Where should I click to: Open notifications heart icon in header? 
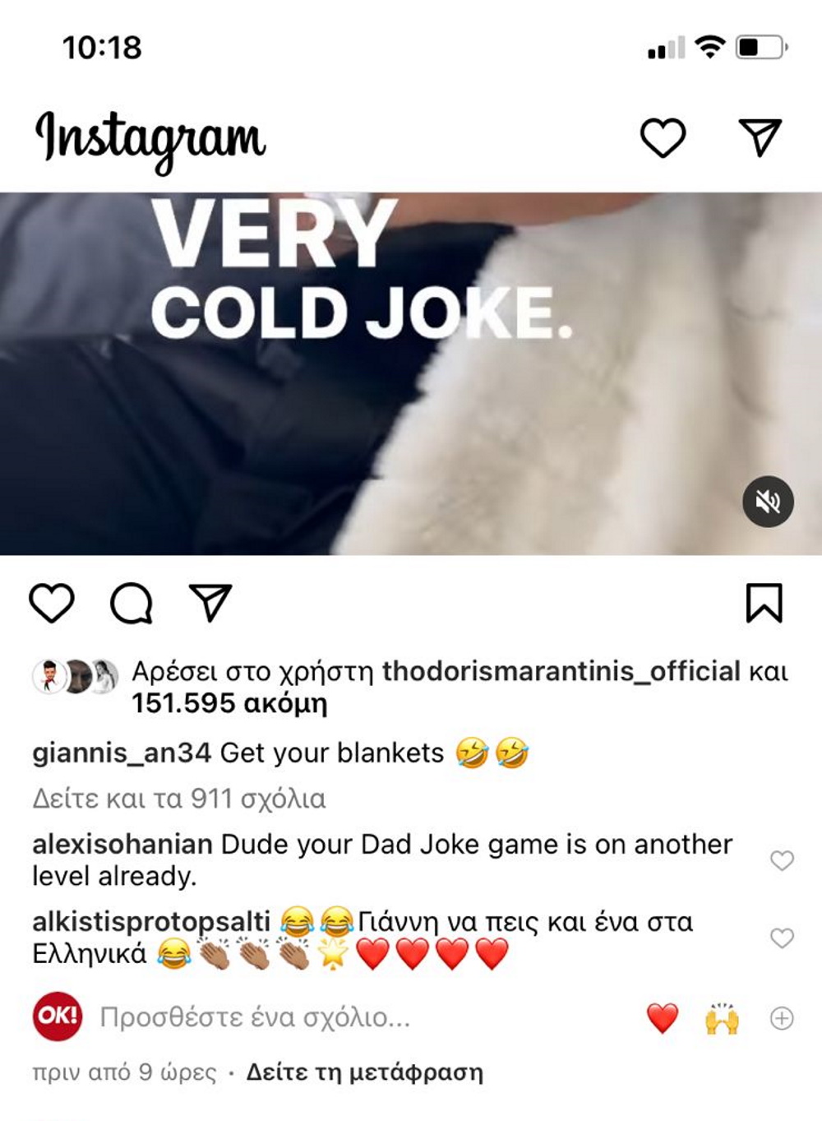coord(663,137)
